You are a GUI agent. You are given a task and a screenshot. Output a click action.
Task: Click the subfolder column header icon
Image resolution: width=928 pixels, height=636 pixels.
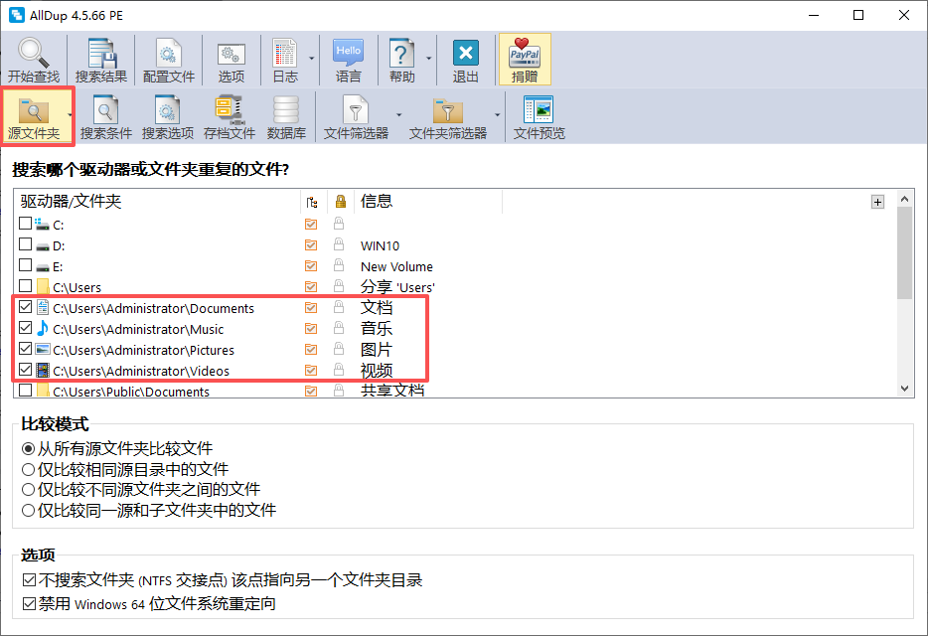[312, 203]
